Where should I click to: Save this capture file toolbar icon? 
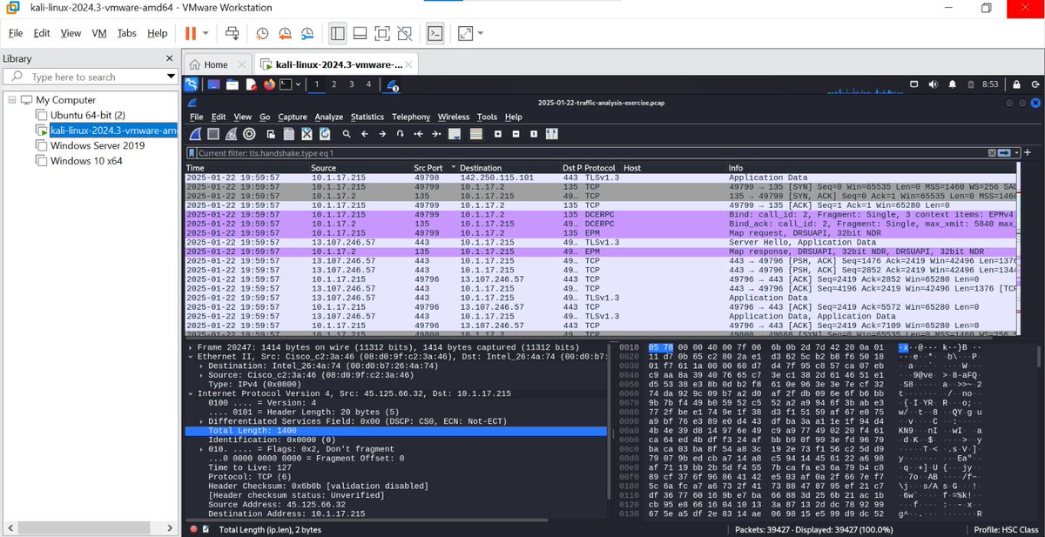[289, 134]
